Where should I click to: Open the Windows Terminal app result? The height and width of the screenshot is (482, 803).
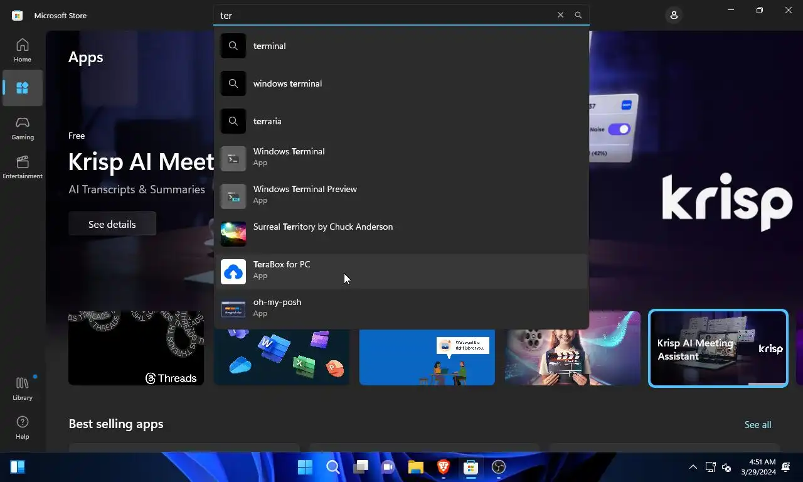[401, 159]
